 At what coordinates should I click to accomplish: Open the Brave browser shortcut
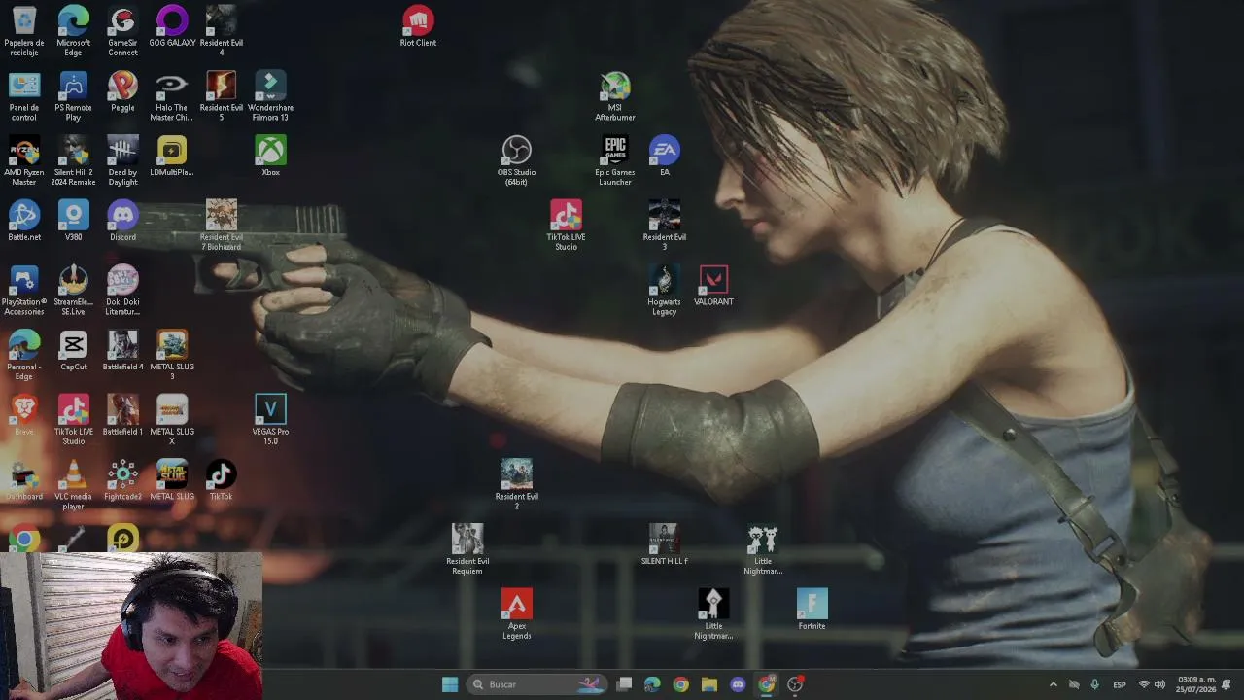click(x=24, y=416)
